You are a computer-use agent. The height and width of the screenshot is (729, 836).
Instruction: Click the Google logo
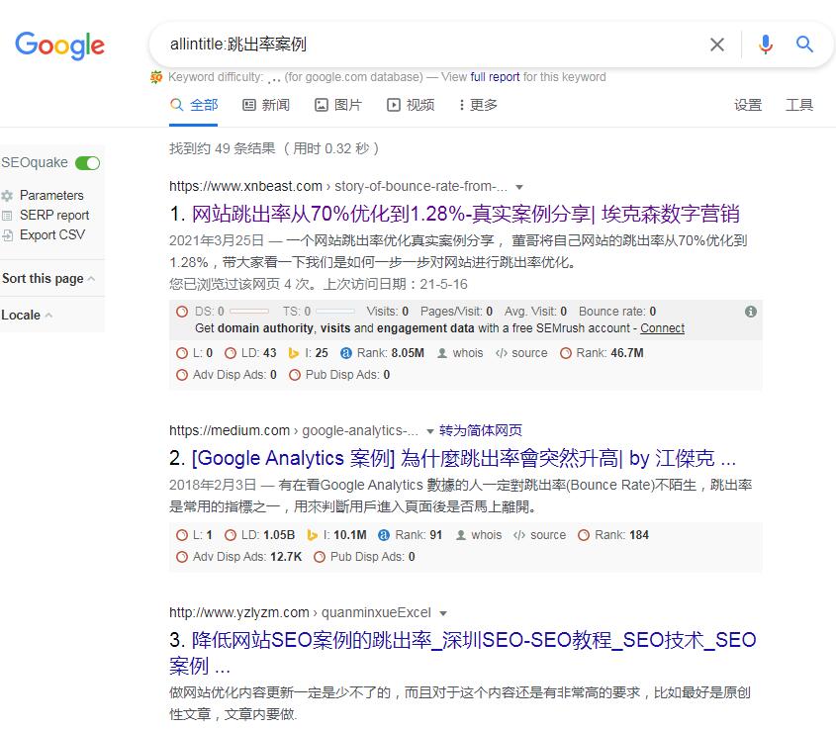pyautogui.click(x=59, y=46)
